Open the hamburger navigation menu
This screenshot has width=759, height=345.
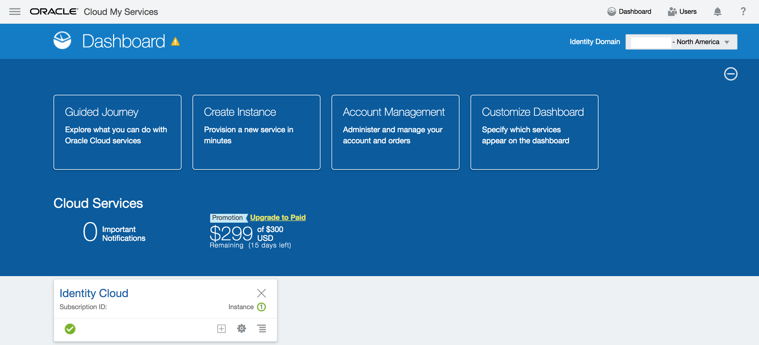[x=15, y=12]
